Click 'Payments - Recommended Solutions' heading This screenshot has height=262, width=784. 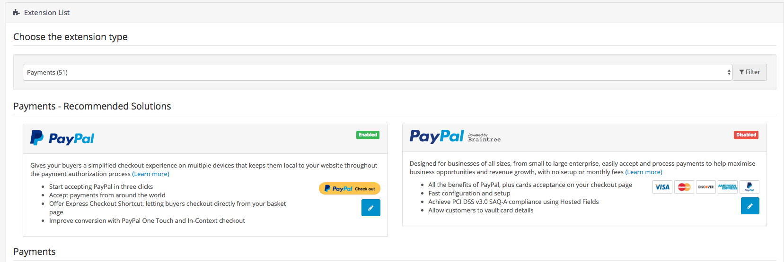[x=92, y=106]
